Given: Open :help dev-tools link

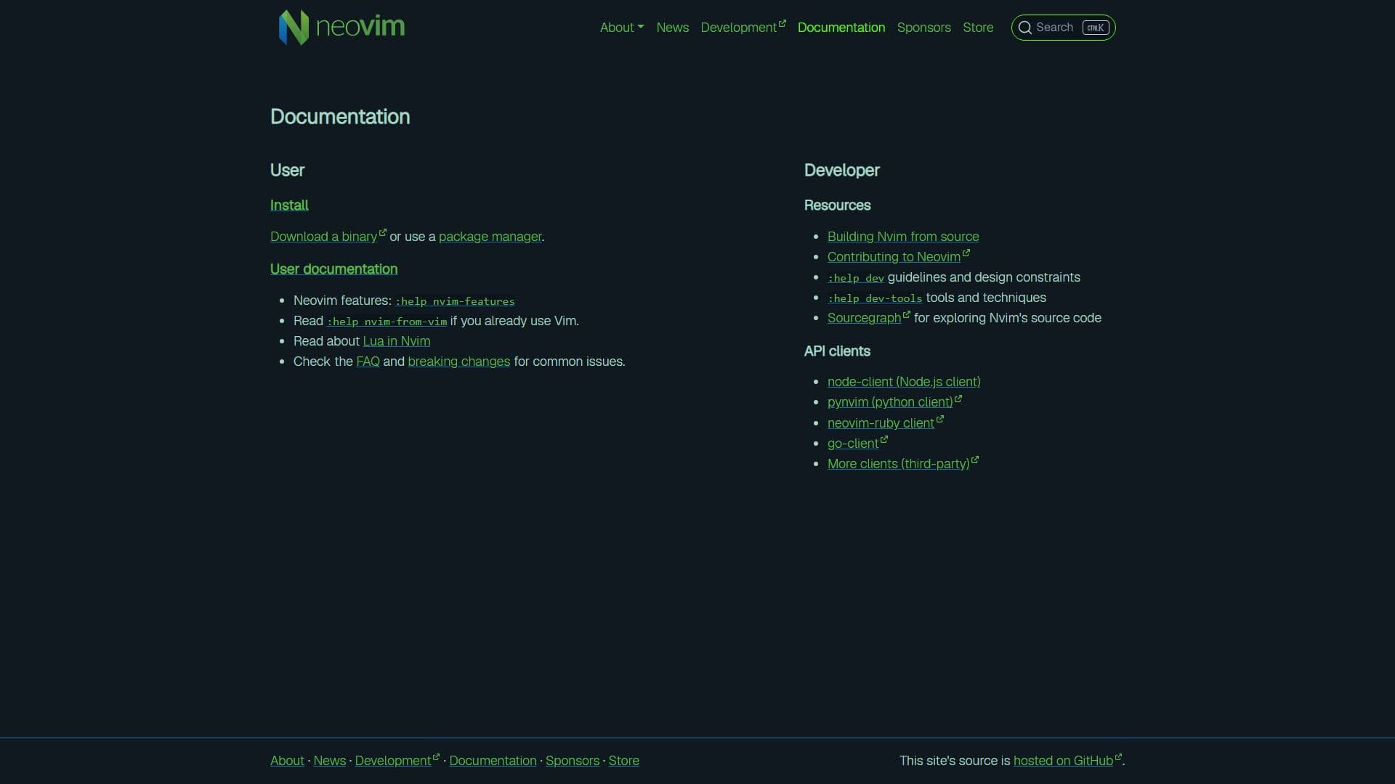Looking at the screenshot, I should click(875, 298).
